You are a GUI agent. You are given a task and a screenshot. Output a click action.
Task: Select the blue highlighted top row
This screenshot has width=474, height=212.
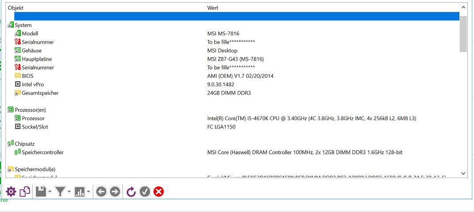[x=237, y=16]
